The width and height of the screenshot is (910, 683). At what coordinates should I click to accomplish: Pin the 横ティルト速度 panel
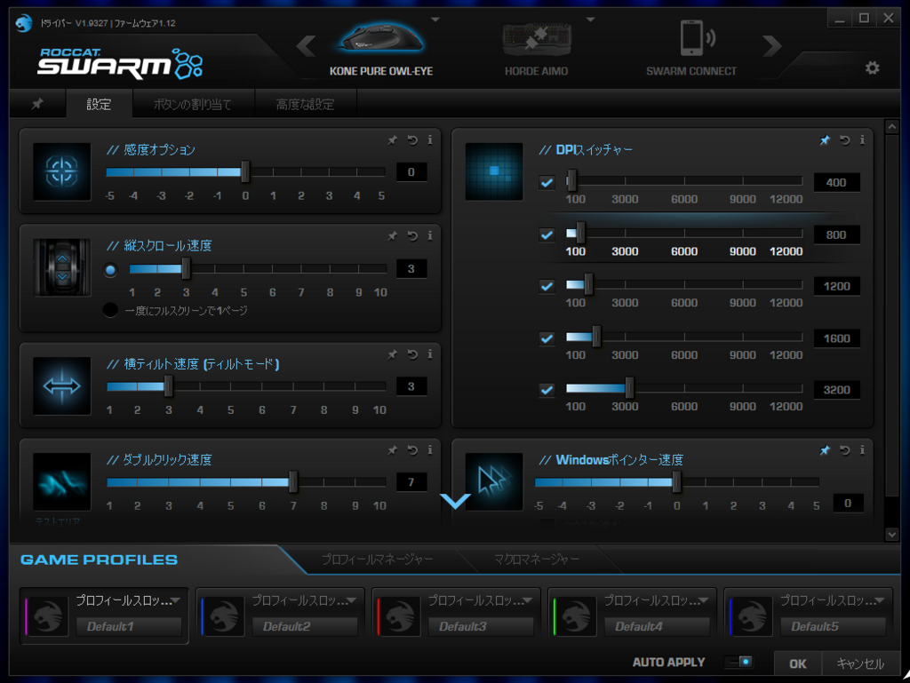(393, 353)
